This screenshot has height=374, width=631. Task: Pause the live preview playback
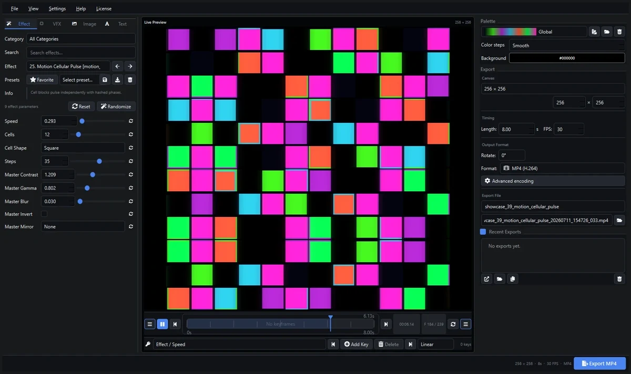click(x=162, y=324)
